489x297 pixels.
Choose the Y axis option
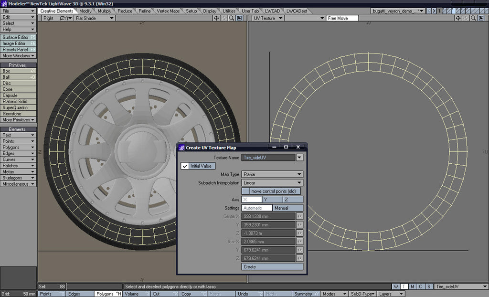272,200
